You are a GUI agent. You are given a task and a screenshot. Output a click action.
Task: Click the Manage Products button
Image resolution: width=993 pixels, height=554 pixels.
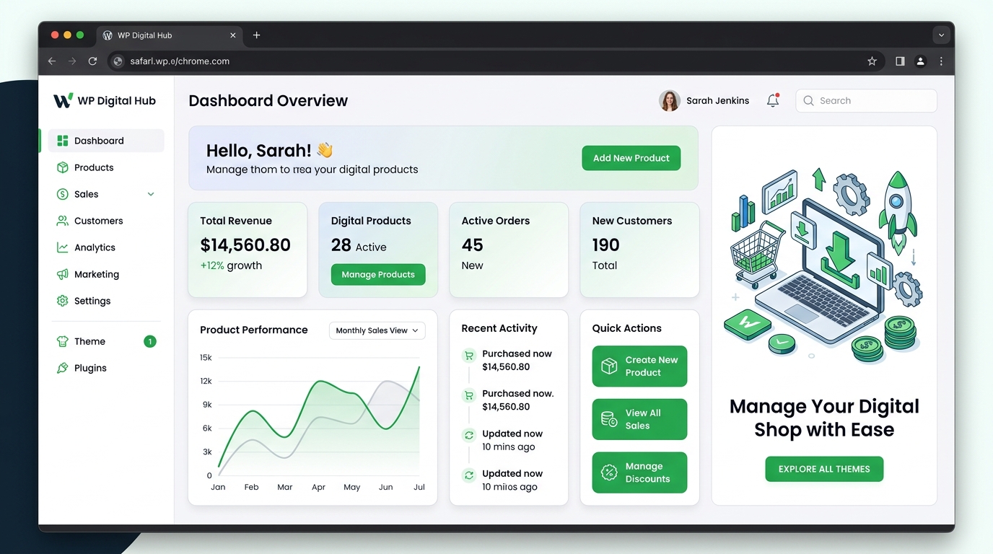[378, 274]
